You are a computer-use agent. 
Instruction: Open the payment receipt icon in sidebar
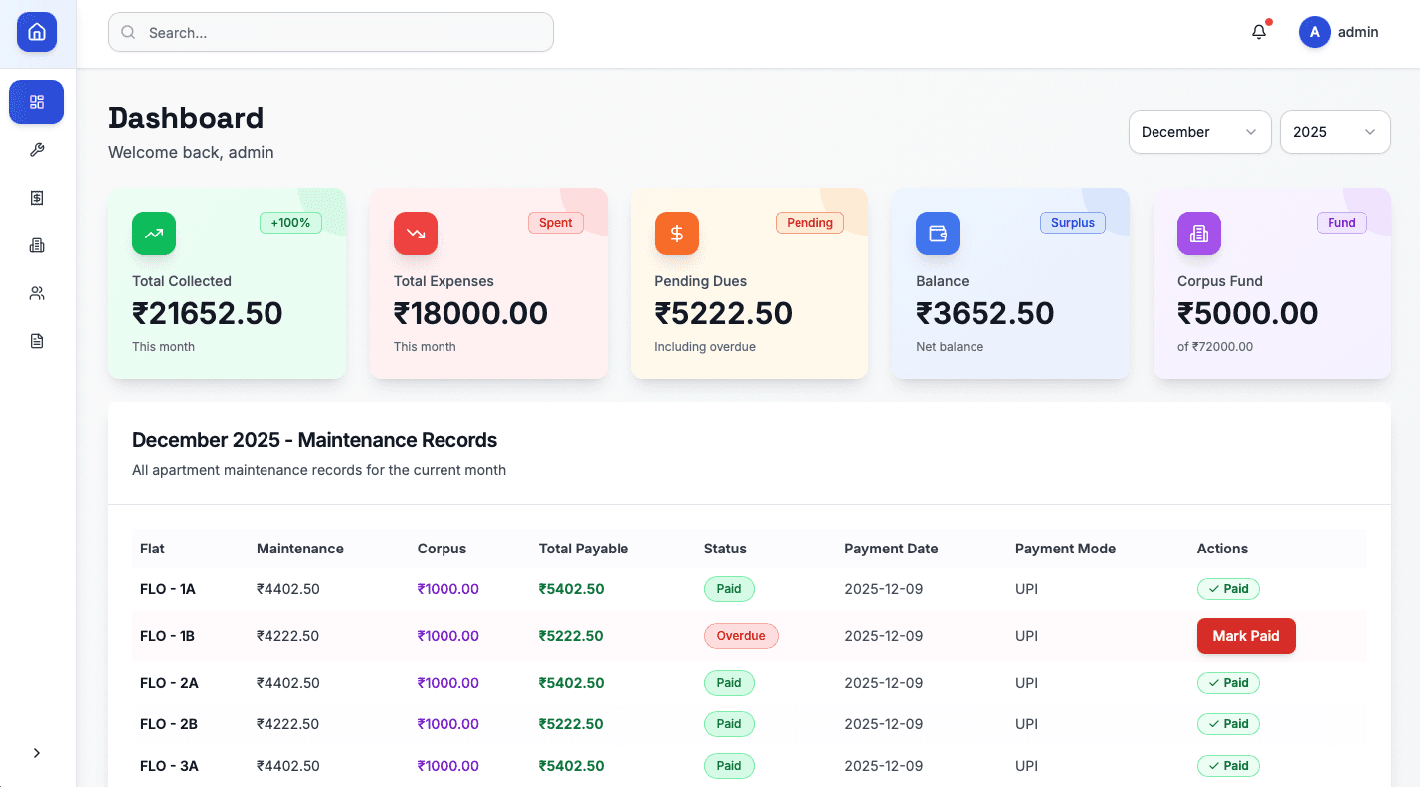(36, 198)
